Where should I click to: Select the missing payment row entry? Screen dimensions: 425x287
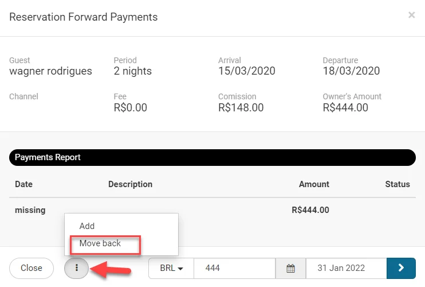[x=30, y=210]
